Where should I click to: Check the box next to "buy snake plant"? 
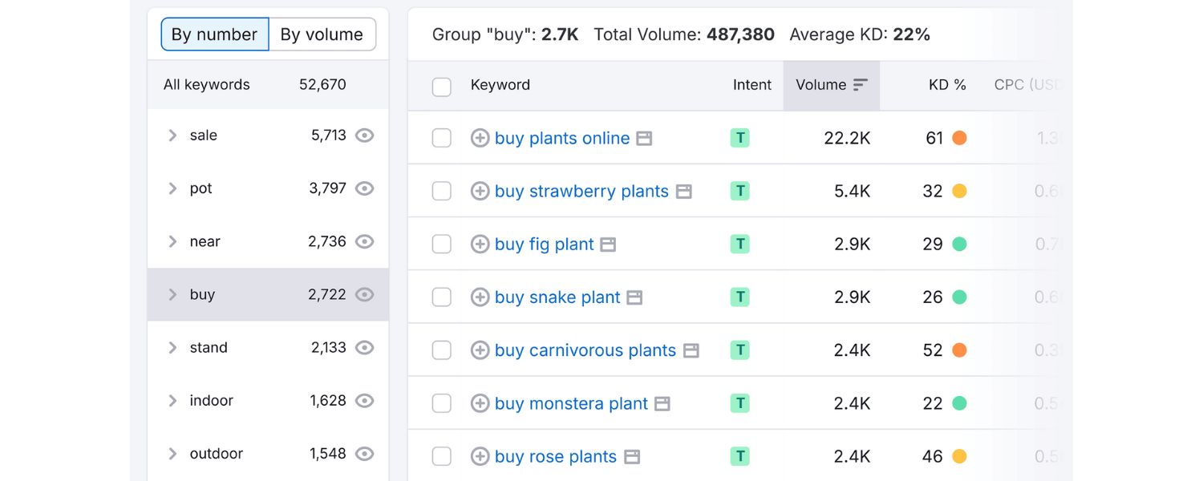pyautogui.click(x=441, y=297)
